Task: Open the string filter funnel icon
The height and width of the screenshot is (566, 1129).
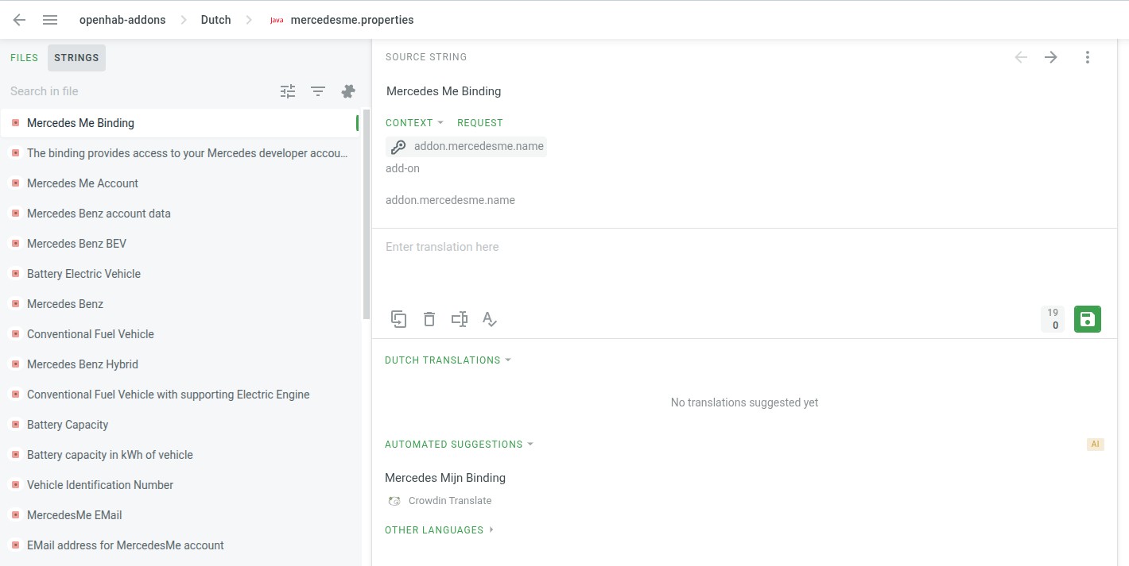Action: (x=318, y=91)
